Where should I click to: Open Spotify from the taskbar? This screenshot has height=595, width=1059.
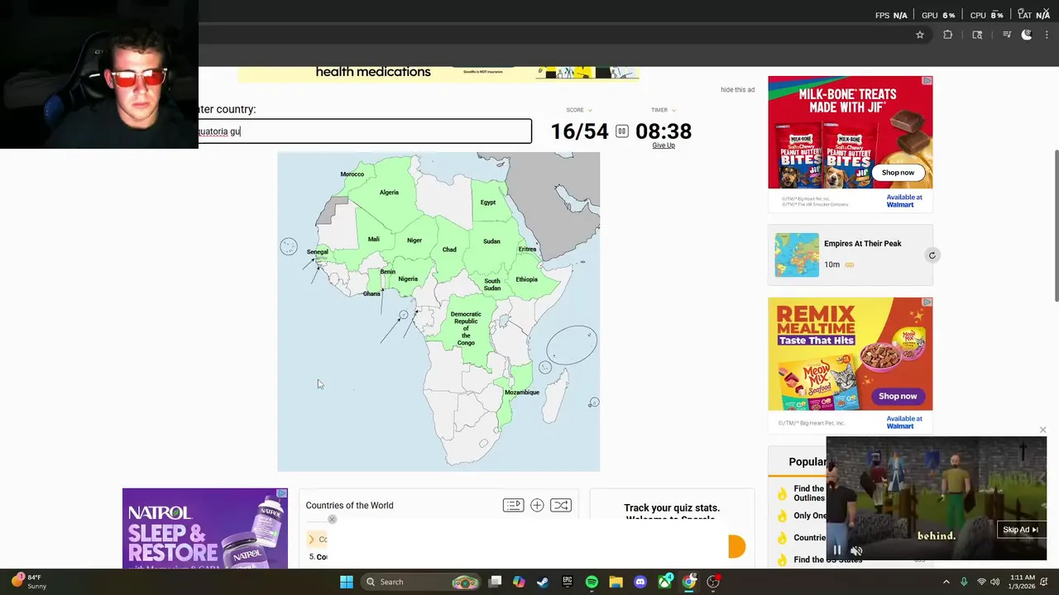(592, 582)
